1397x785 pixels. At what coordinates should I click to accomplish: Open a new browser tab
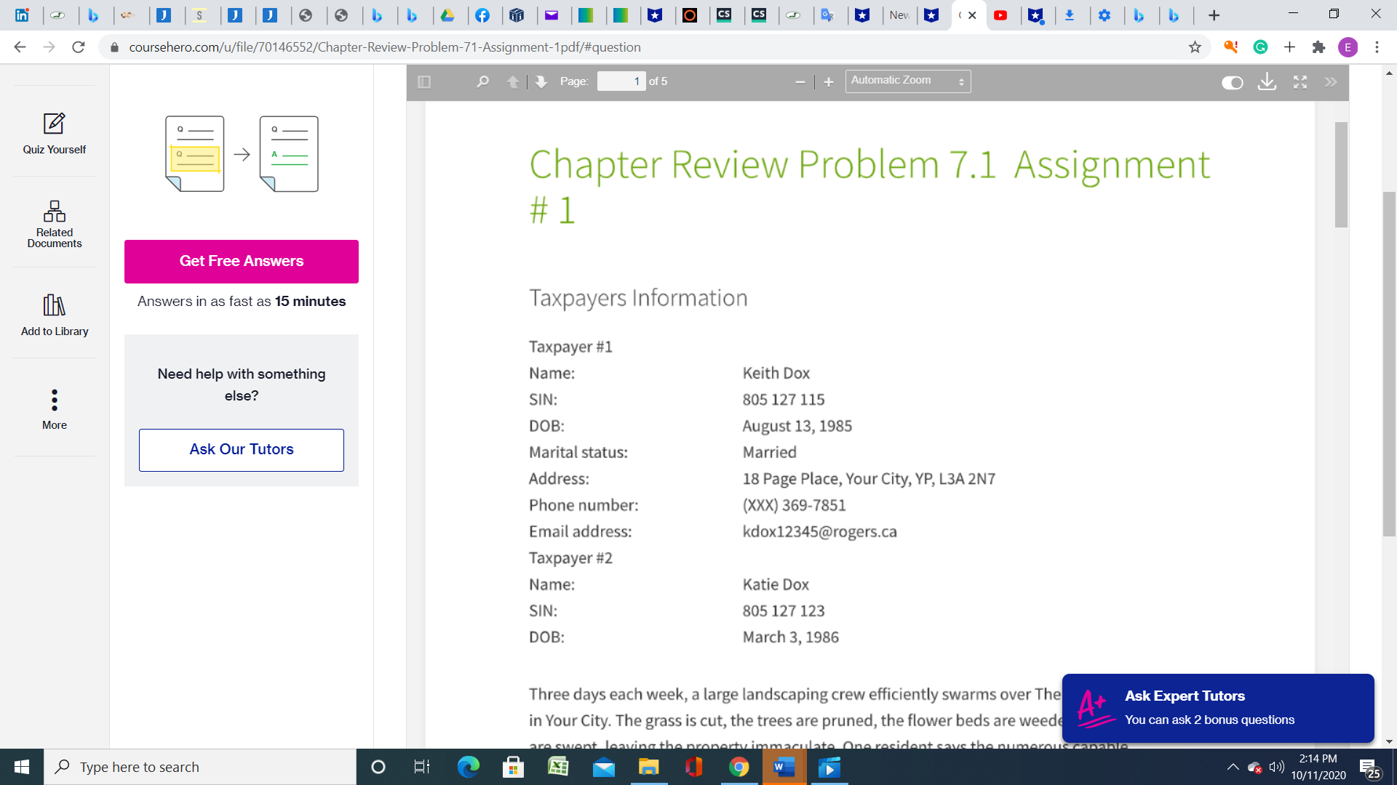click(x=1214, y=15)
